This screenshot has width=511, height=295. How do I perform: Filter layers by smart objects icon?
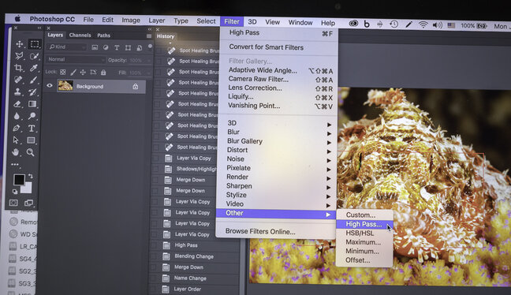(x=139, y=48)
